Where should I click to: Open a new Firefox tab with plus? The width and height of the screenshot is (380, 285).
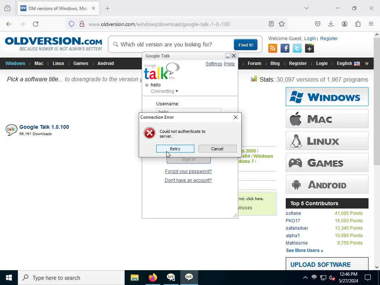point(108,9)
